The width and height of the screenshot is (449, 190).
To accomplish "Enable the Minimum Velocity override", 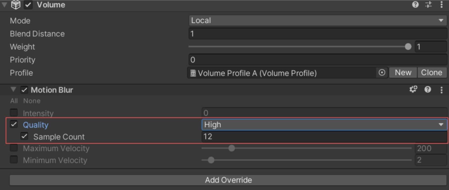I will tap(14, 159).
